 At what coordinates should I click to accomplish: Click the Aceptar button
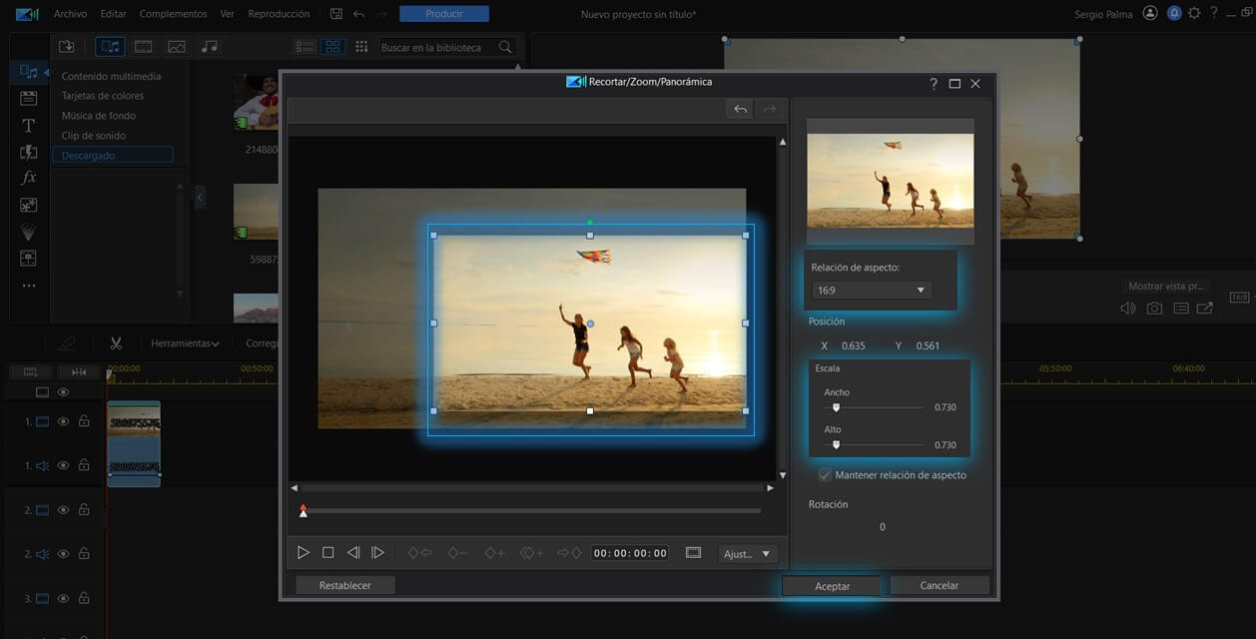832,586
